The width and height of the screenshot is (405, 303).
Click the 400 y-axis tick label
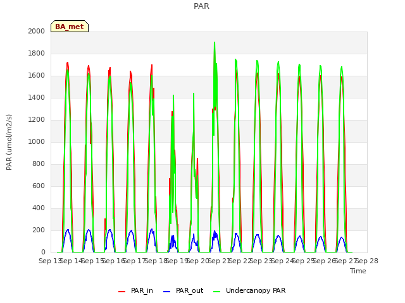click(39, 208)
